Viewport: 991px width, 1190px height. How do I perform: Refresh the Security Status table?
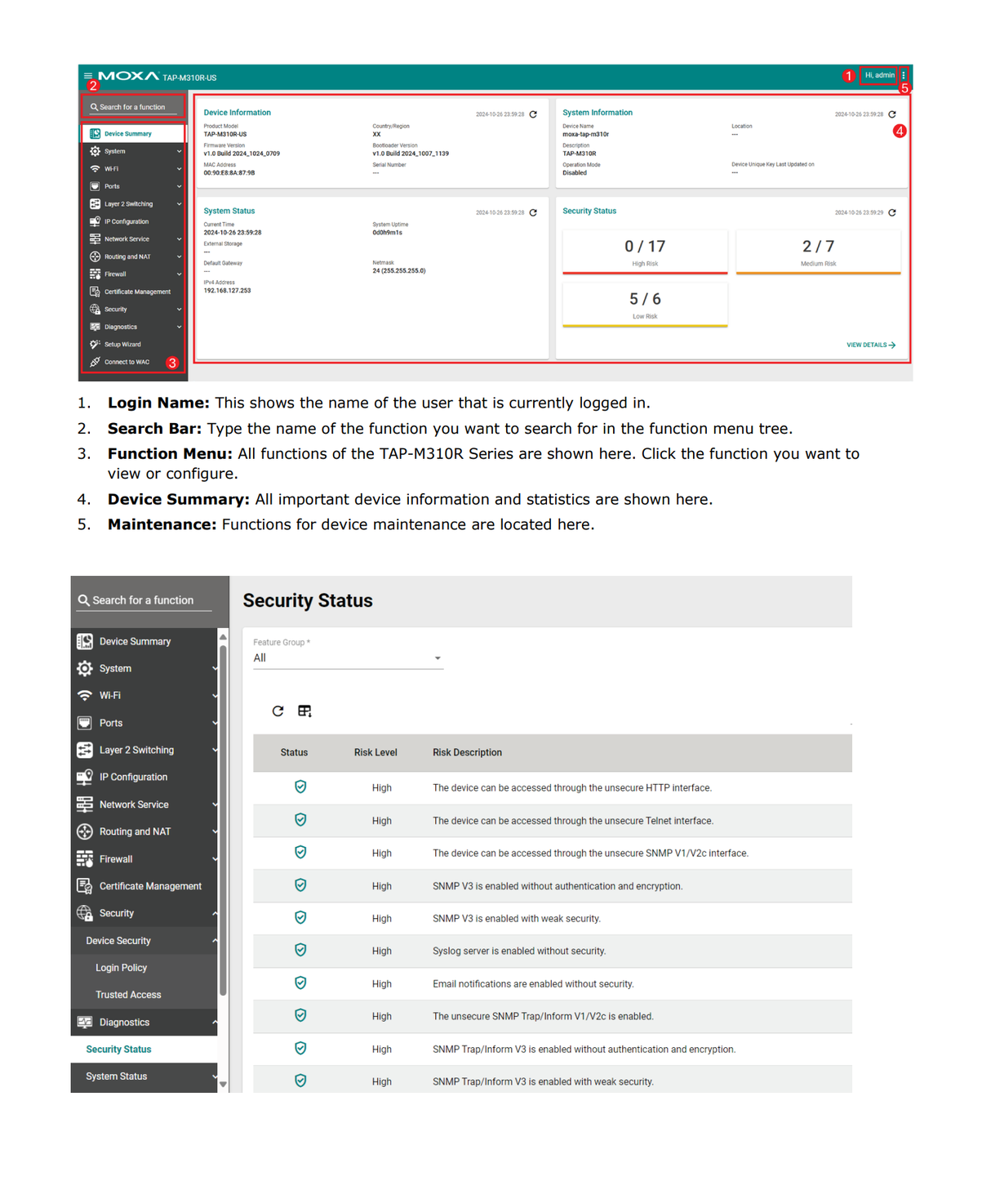[x=278, y=711]
